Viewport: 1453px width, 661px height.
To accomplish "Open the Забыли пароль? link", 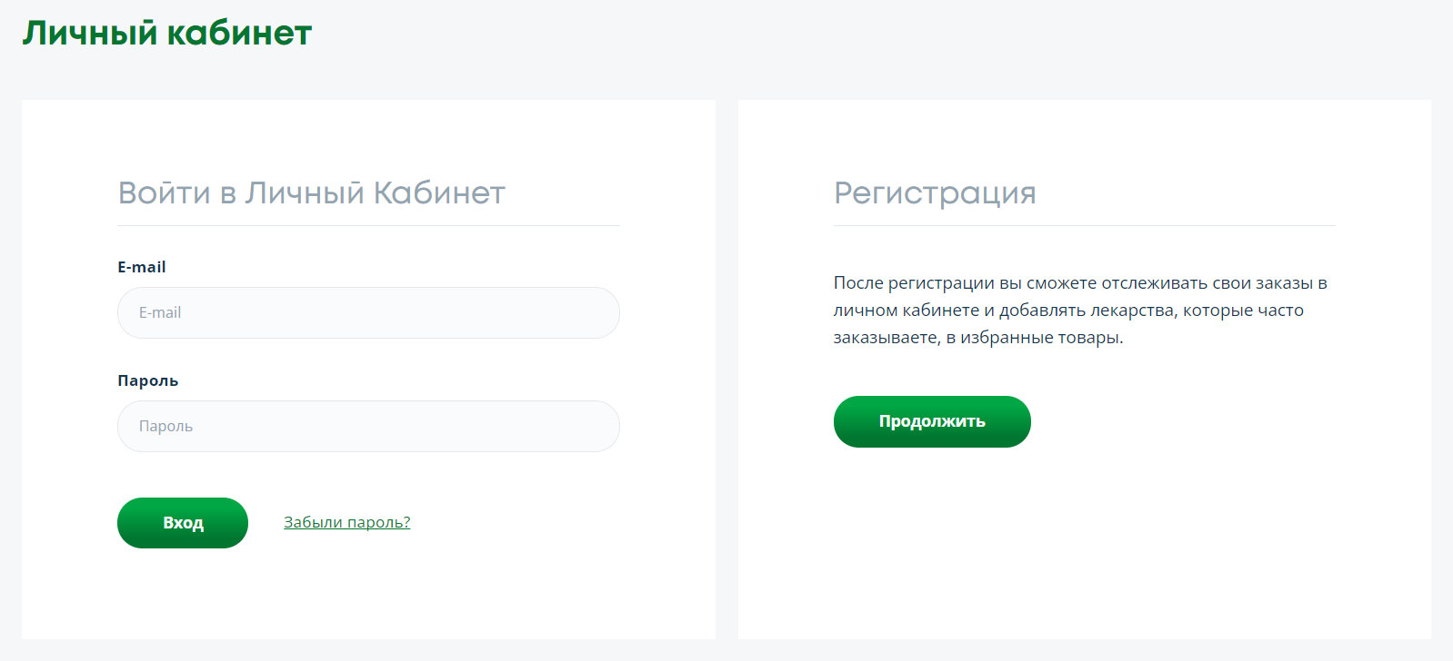I will click(x=346, y=522).
